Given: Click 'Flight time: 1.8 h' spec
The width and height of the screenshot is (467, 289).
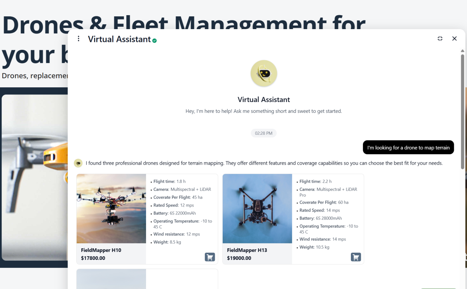Looking at the screenshot, I should pos(169,181).
